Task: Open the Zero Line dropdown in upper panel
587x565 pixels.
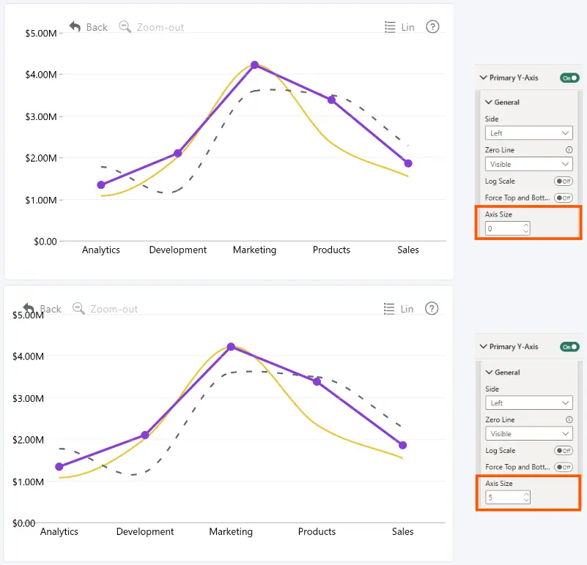Action: coord(528,164)
